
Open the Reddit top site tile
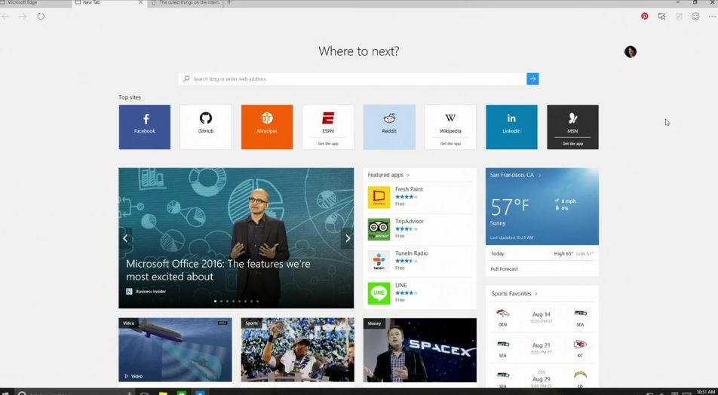tap(389, 127)
